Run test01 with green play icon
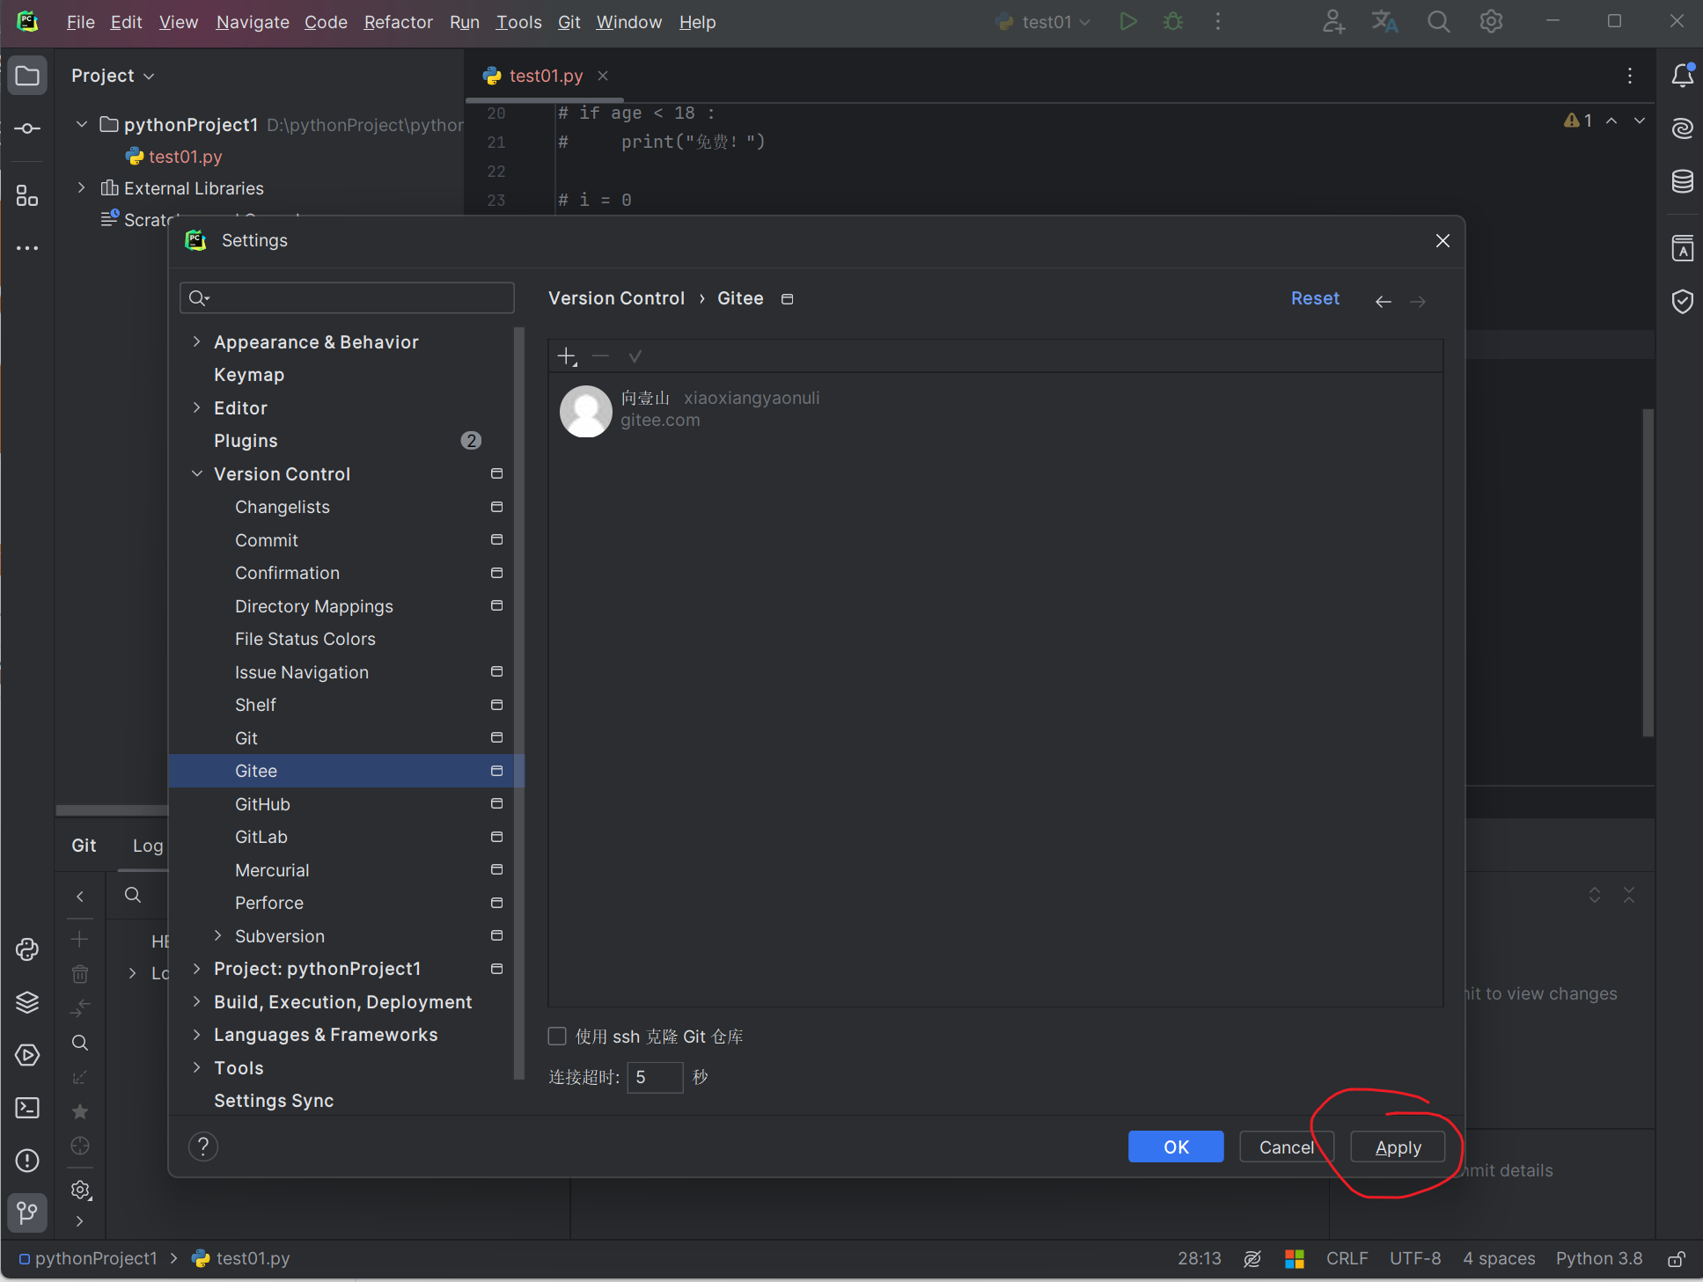Screen dimensions: 1703x1282 pyautogui.click(x=1127, y=22)
